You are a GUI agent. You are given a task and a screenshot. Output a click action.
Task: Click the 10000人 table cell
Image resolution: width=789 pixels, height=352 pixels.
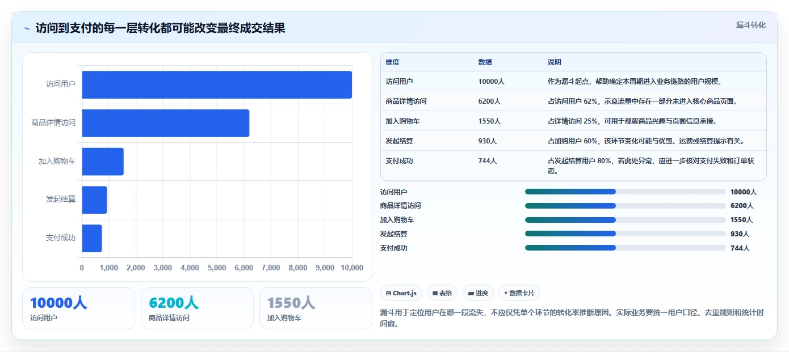click(491, 82)
